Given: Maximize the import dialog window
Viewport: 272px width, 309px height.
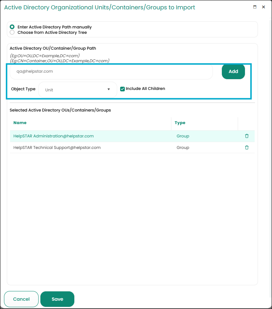Looking at the screenshot, I should coord(255,7).
